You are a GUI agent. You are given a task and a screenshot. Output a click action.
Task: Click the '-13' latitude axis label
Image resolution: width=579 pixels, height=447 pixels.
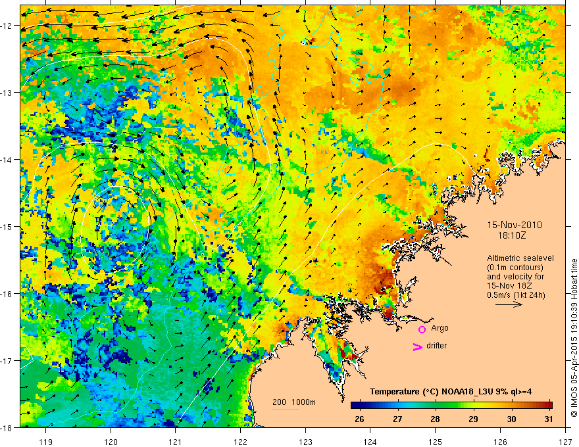coord(8,93)
